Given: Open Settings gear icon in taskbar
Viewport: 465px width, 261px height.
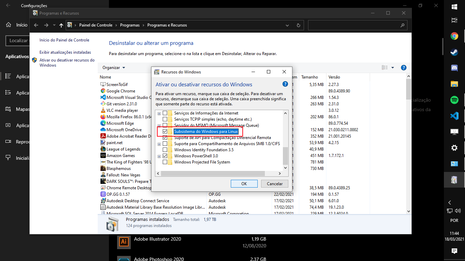Looking at the screenshot, I should [x=454, y=148].
